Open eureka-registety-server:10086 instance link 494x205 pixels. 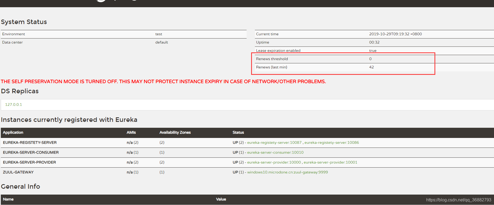coord(332,142)
